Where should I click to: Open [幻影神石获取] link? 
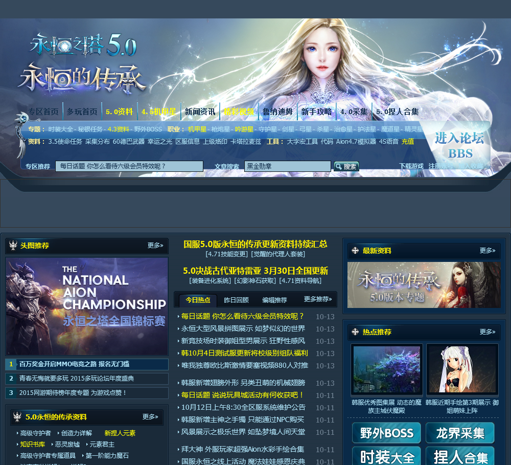pos(255,281)
